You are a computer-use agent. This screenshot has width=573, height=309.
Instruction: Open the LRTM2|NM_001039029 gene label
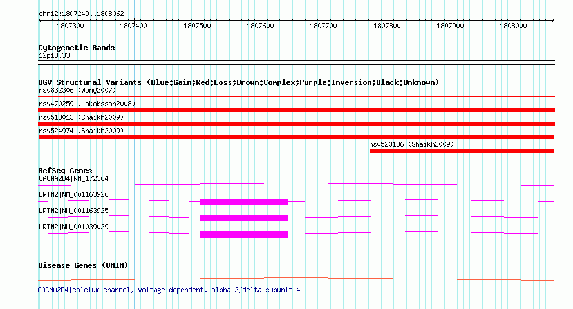[x=73, y=227]
